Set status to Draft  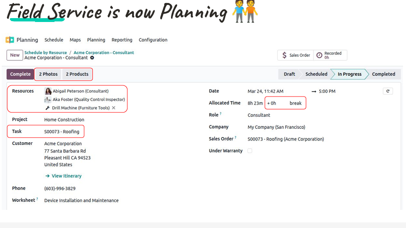pyautogui.click(x=289, y=74)
